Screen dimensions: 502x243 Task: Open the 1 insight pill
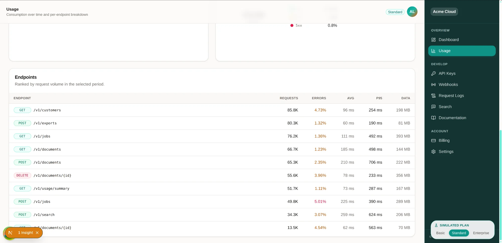point(24,233)
